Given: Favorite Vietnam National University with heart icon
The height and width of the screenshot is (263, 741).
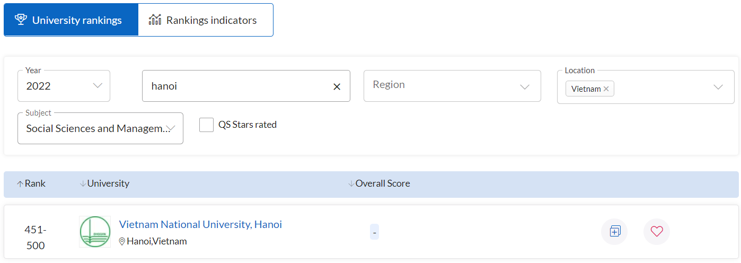Looking at the screenshot, I should pos(657,232).
